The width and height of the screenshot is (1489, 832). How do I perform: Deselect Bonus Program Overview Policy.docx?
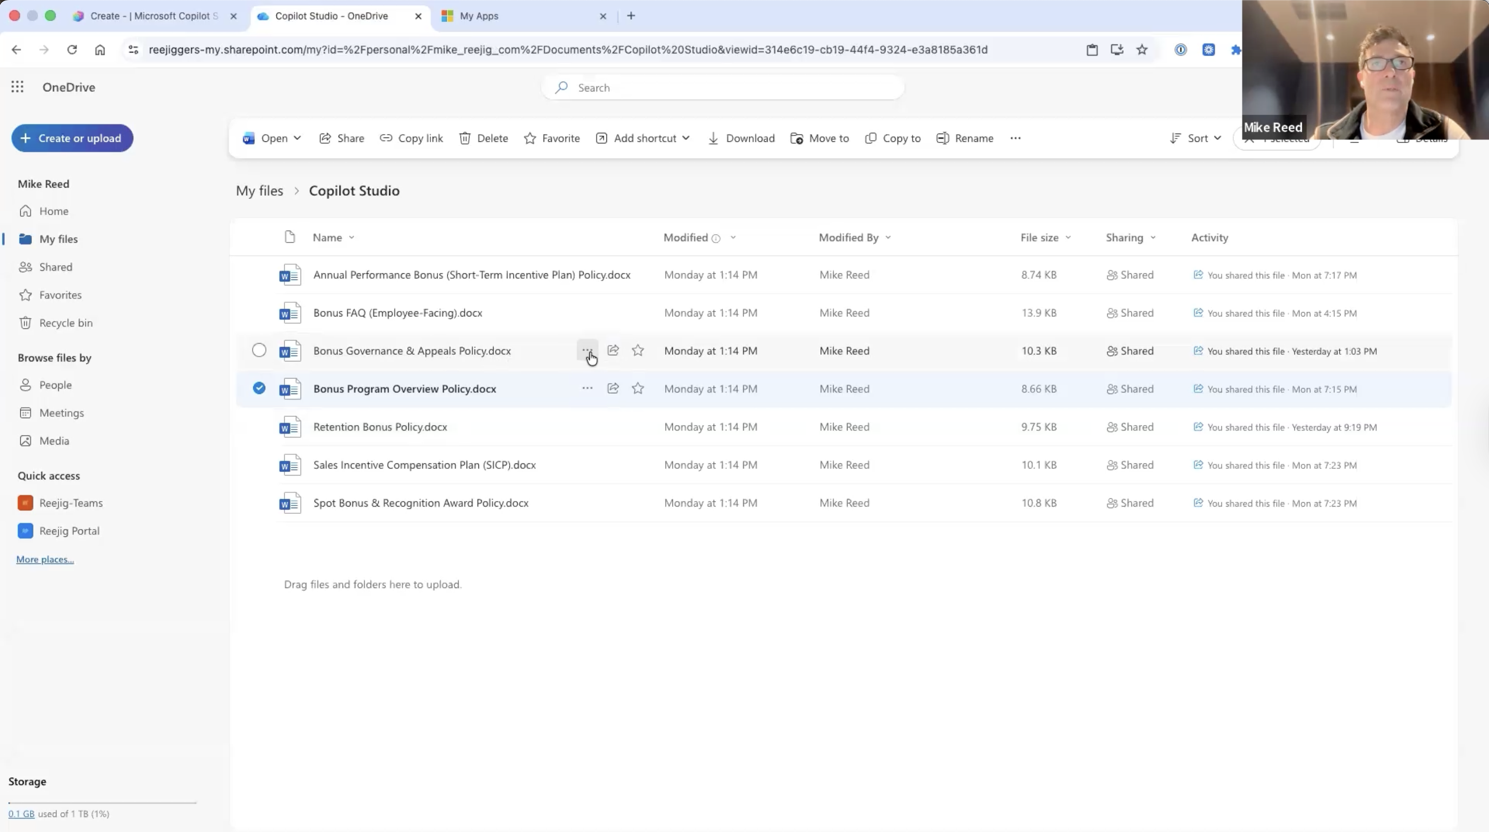259,388
